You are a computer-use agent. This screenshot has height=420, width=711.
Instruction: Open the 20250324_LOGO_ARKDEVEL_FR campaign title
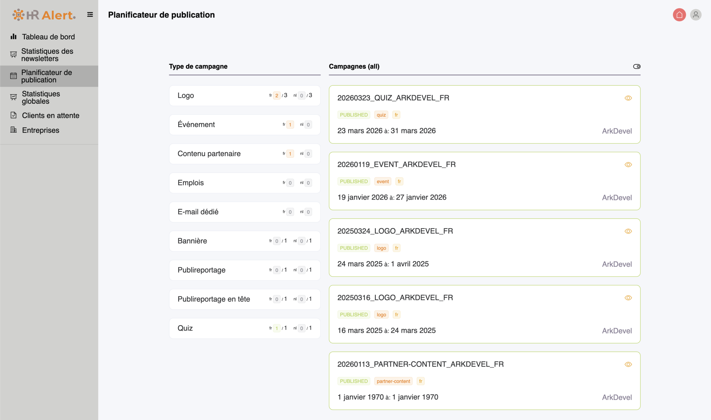point(395,231)
